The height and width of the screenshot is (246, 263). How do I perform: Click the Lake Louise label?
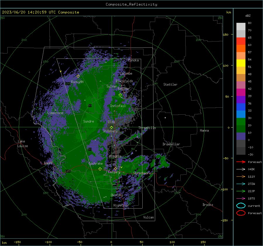23,144
